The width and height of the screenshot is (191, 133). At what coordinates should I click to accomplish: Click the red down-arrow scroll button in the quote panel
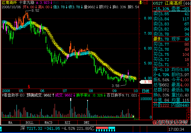tap(188, 118)
